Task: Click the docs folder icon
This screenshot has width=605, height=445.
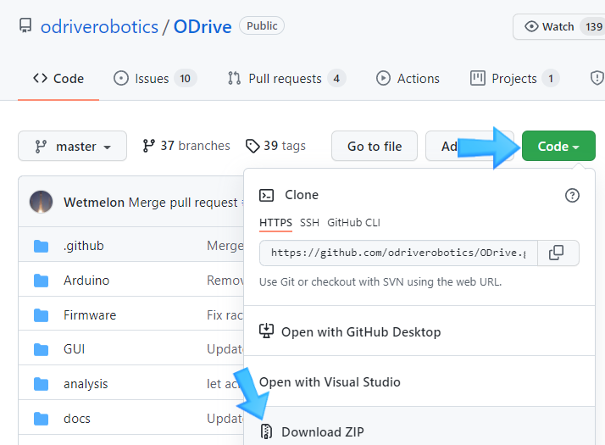Action: (41, 419)
